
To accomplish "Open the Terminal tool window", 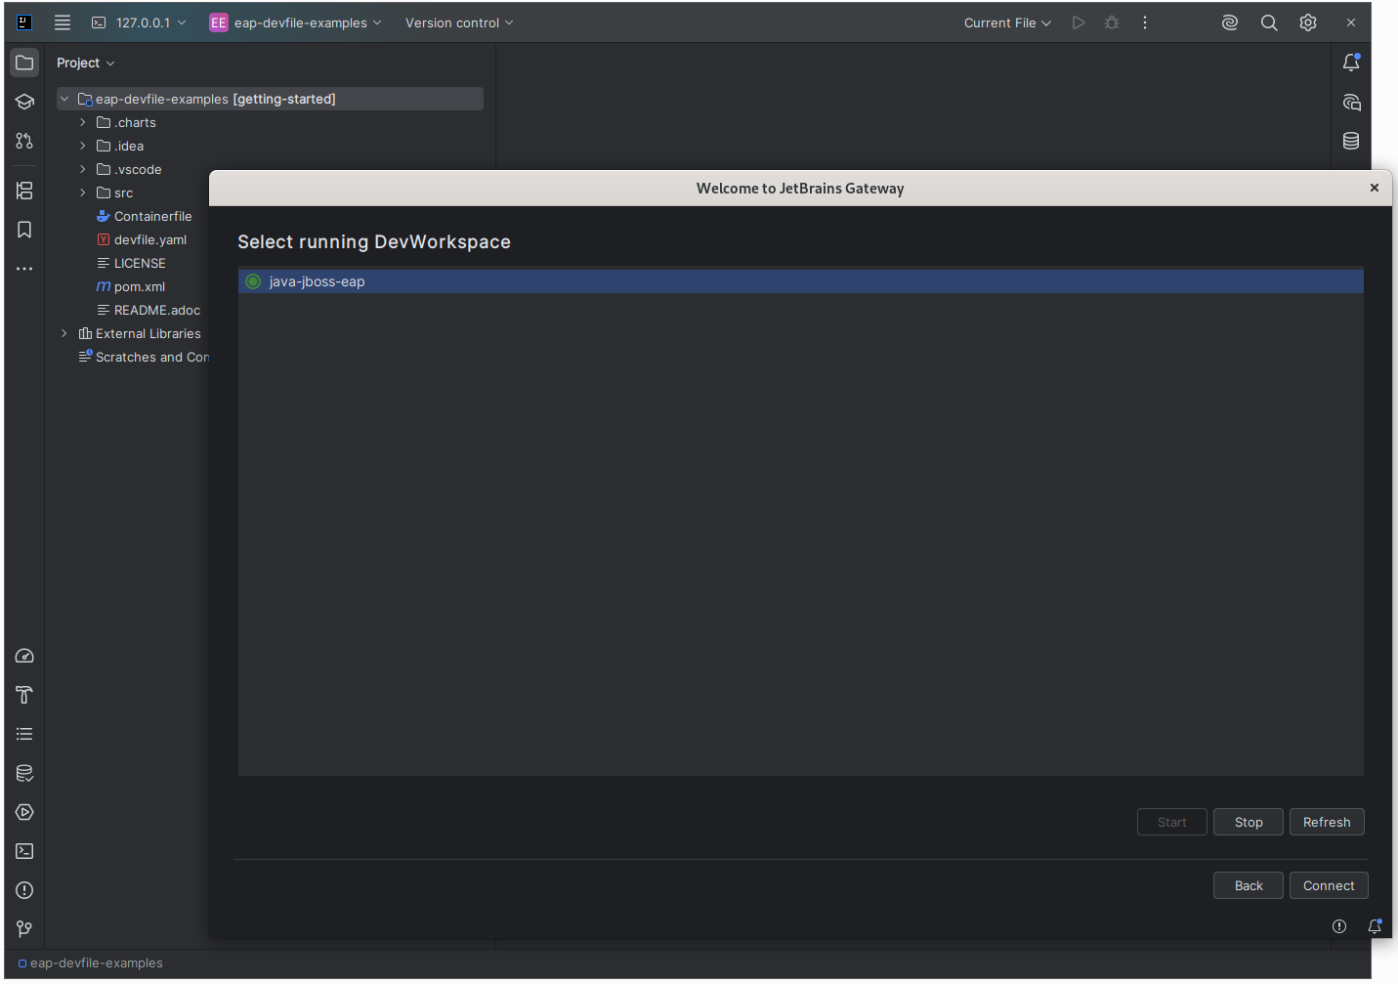I will click(24, 851).
